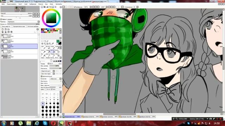Toggle the selection source checkbox

click(27, 27)
